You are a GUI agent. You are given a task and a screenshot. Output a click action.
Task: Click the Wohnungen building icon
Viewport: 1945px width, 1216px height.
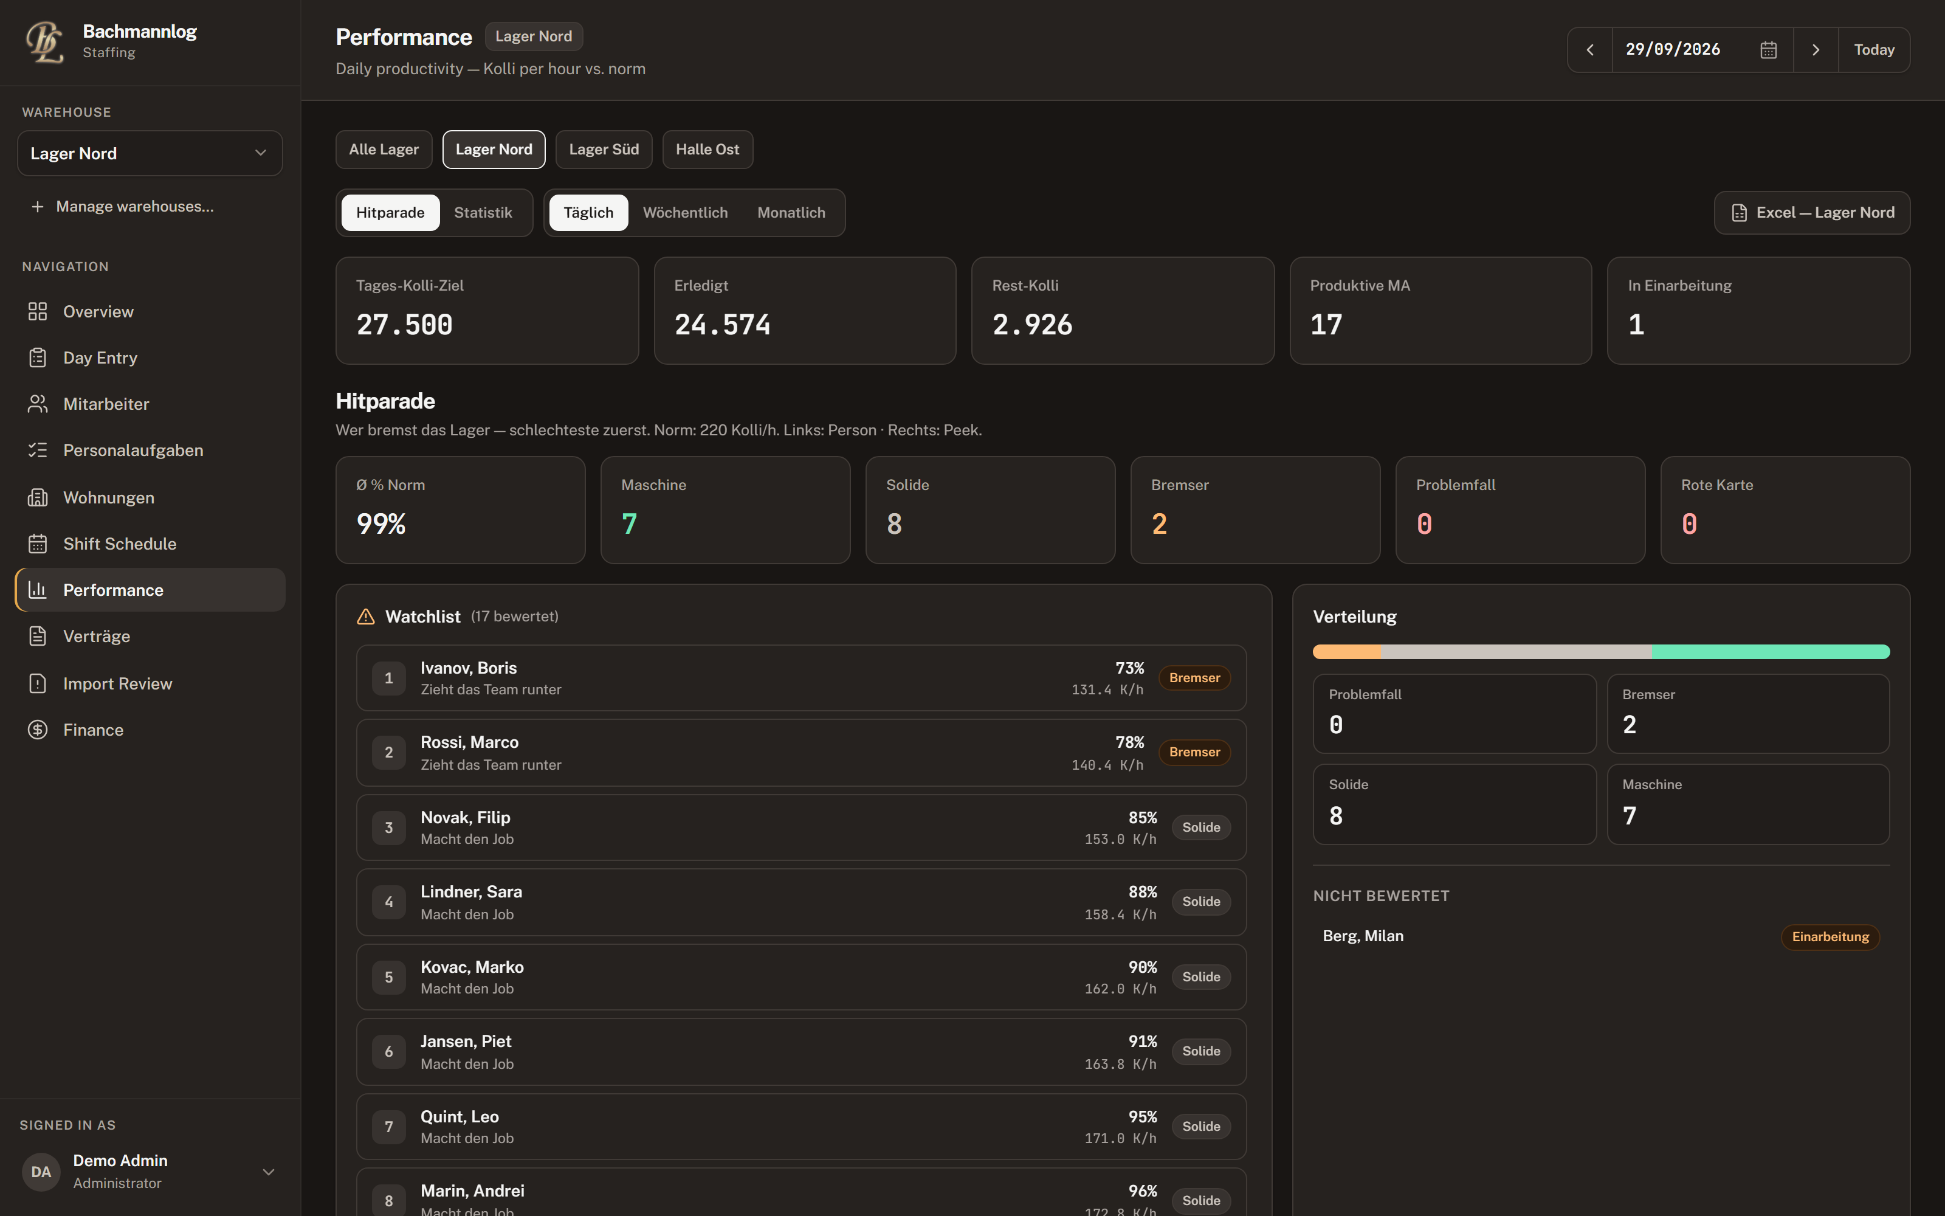click(38, 498)
